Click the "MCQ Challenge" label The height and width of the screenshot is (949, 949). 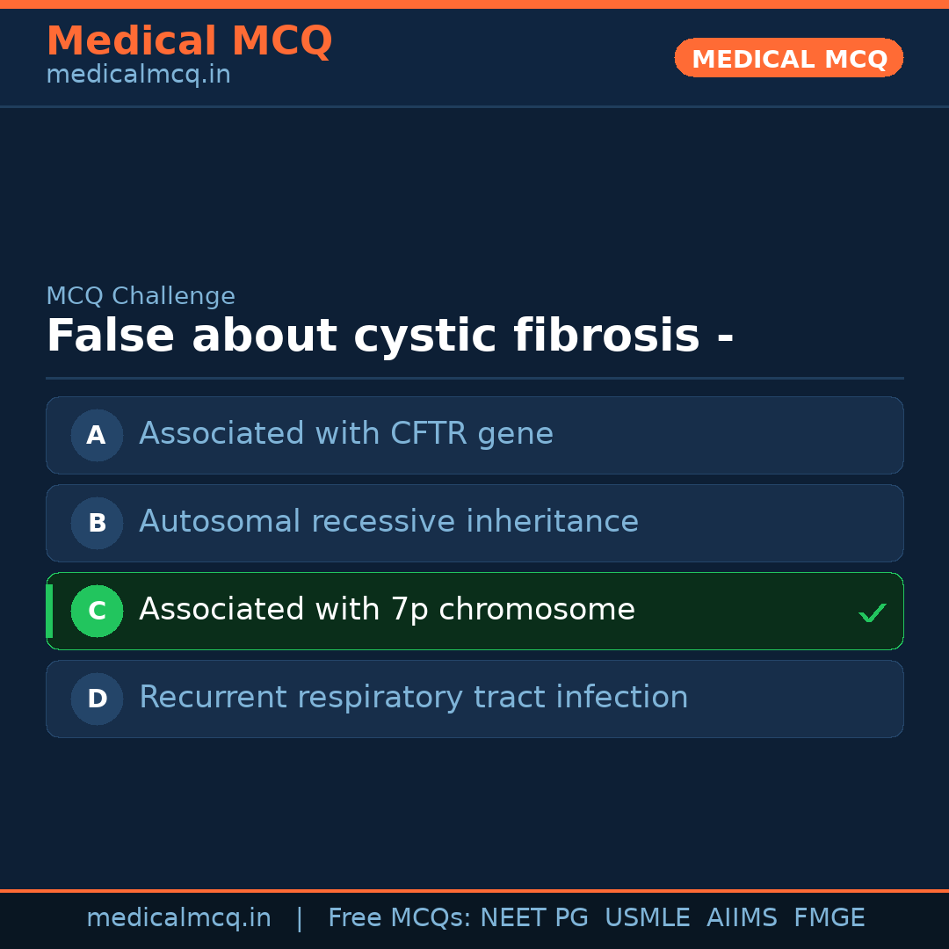tap(141, 297)
